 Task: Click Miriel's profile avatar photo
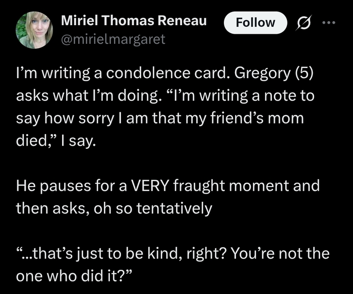tap(34, 30)
